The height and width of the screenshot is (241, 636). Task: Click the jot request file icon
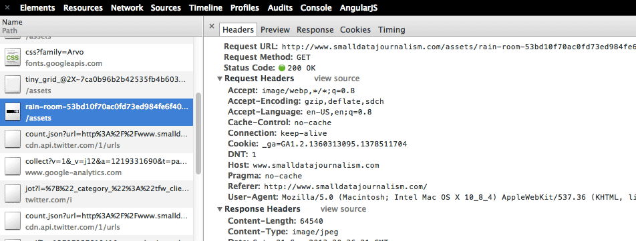click(12, 194)
